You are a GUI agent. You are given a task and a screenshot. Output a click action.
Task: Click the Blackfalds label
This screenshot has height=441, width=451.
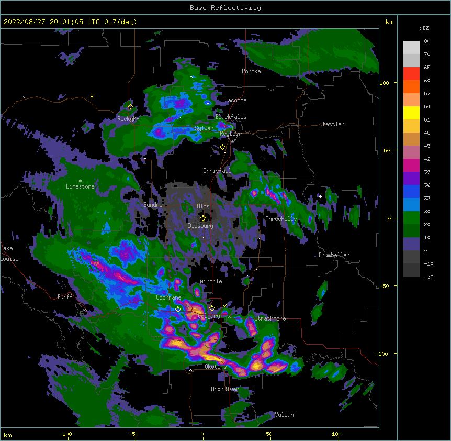231,117
